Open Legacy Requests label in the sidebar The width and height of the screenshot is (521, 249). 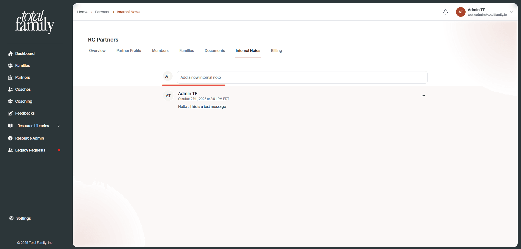pos(30,150)
